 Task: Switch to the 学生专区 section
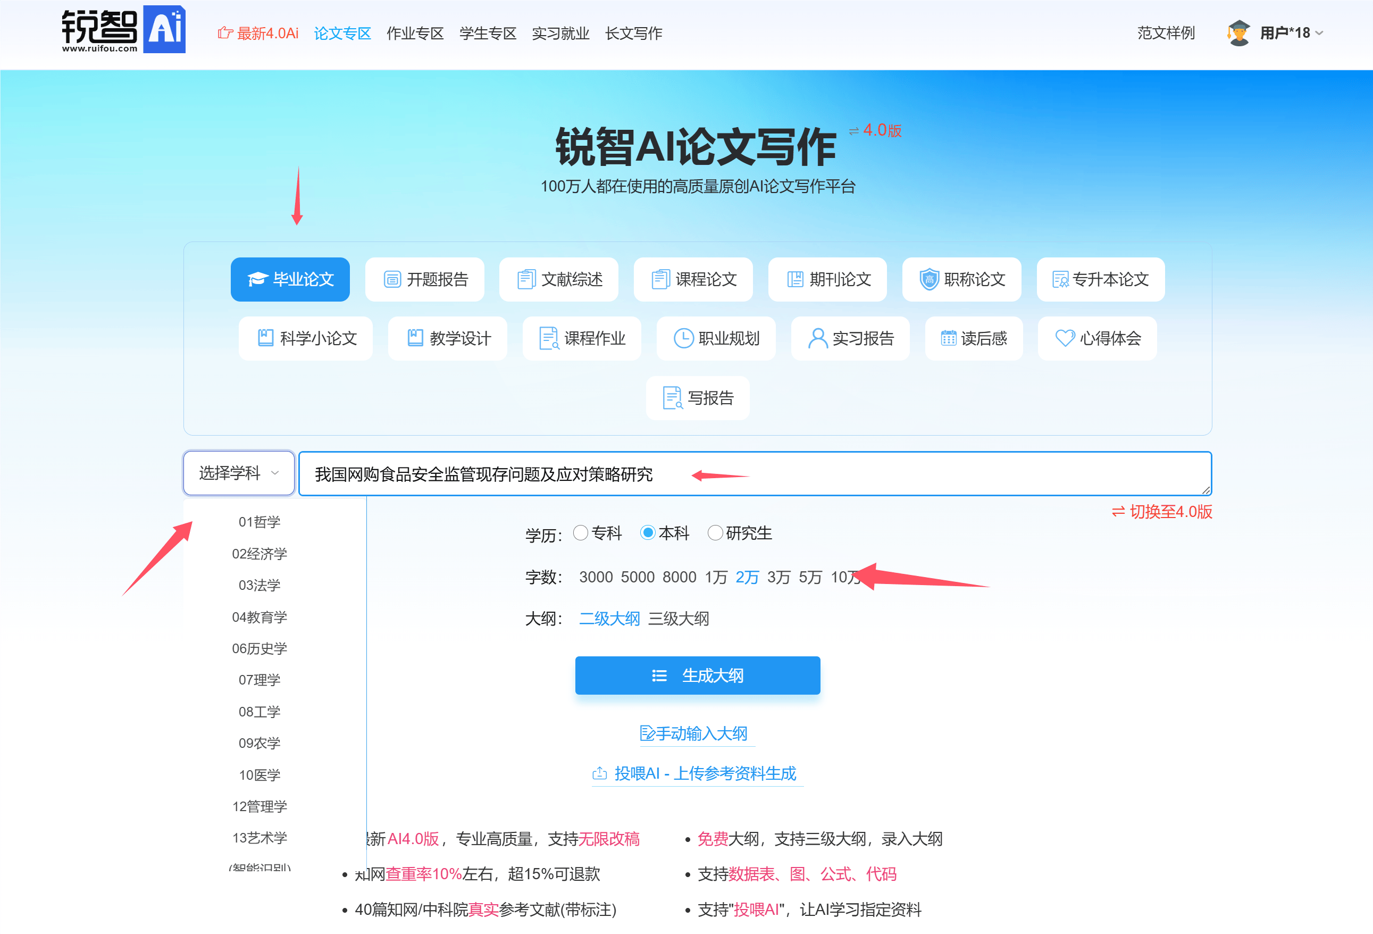click(x=488, y=34)
